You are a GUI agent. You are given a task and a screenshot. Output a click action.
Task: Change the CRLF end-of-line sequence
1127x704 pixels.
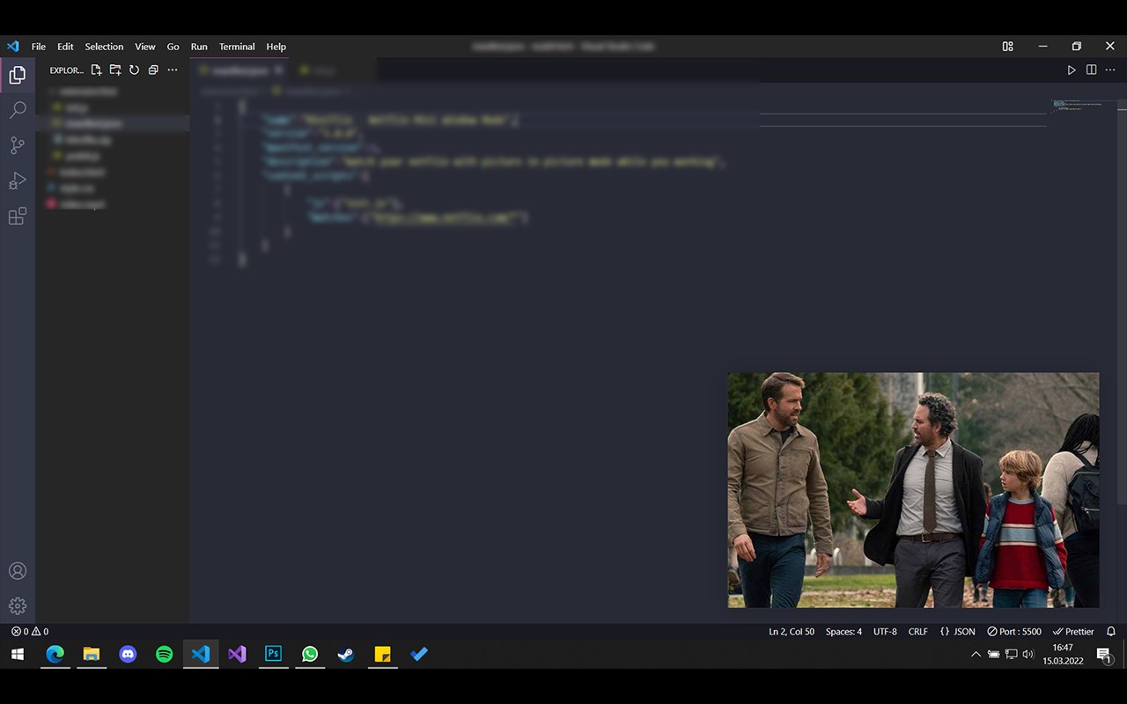tap(918, 632)
